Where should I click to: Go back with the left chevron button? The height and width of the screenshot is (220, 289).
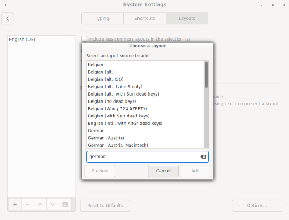pos(7,19)
